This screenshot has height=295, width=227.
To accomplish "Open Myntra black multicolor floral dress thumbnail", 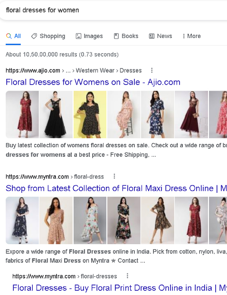I will tap(124, 220).
